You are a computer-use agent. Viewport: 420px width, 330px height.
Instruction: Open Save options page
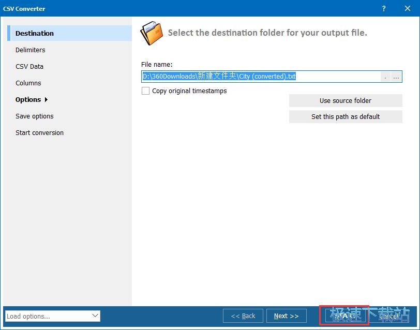point(34,116)
